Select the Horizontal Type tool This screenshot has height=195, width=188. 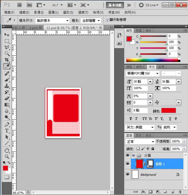7,131
